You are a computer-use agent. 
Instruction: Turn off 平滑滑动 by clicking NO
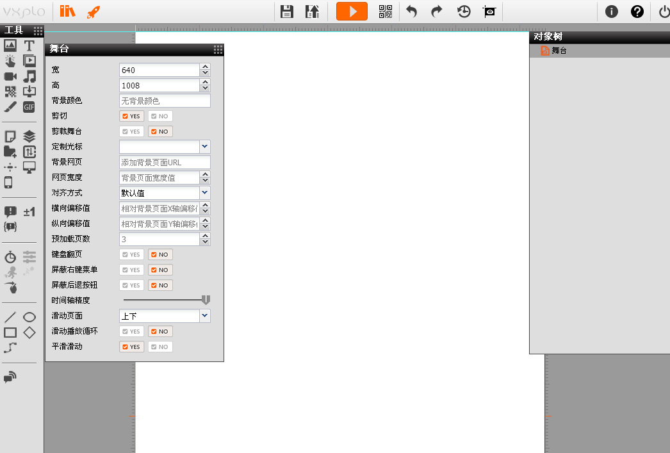[160, 347]
